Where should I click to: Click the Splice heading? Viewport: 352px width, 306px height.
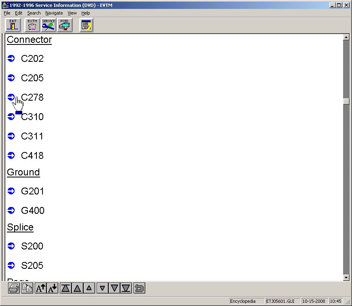pyautogui.click(x=20, y=227)
